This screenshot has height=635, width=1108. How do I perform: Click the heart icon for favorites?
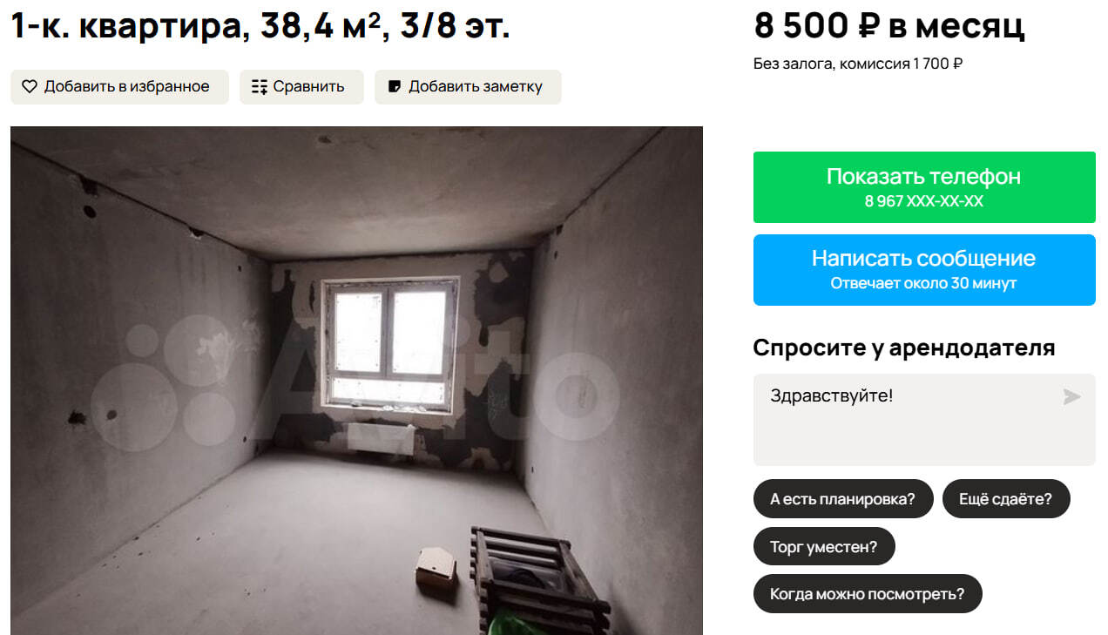pos(30,86)
